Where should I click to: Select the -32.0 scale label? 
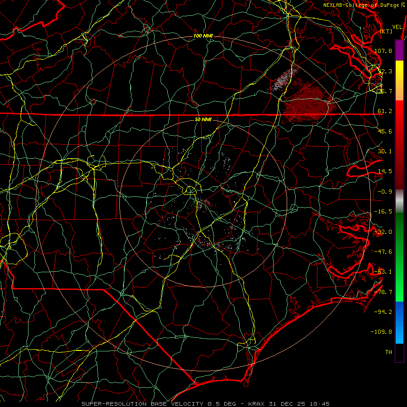pos(383,232)
